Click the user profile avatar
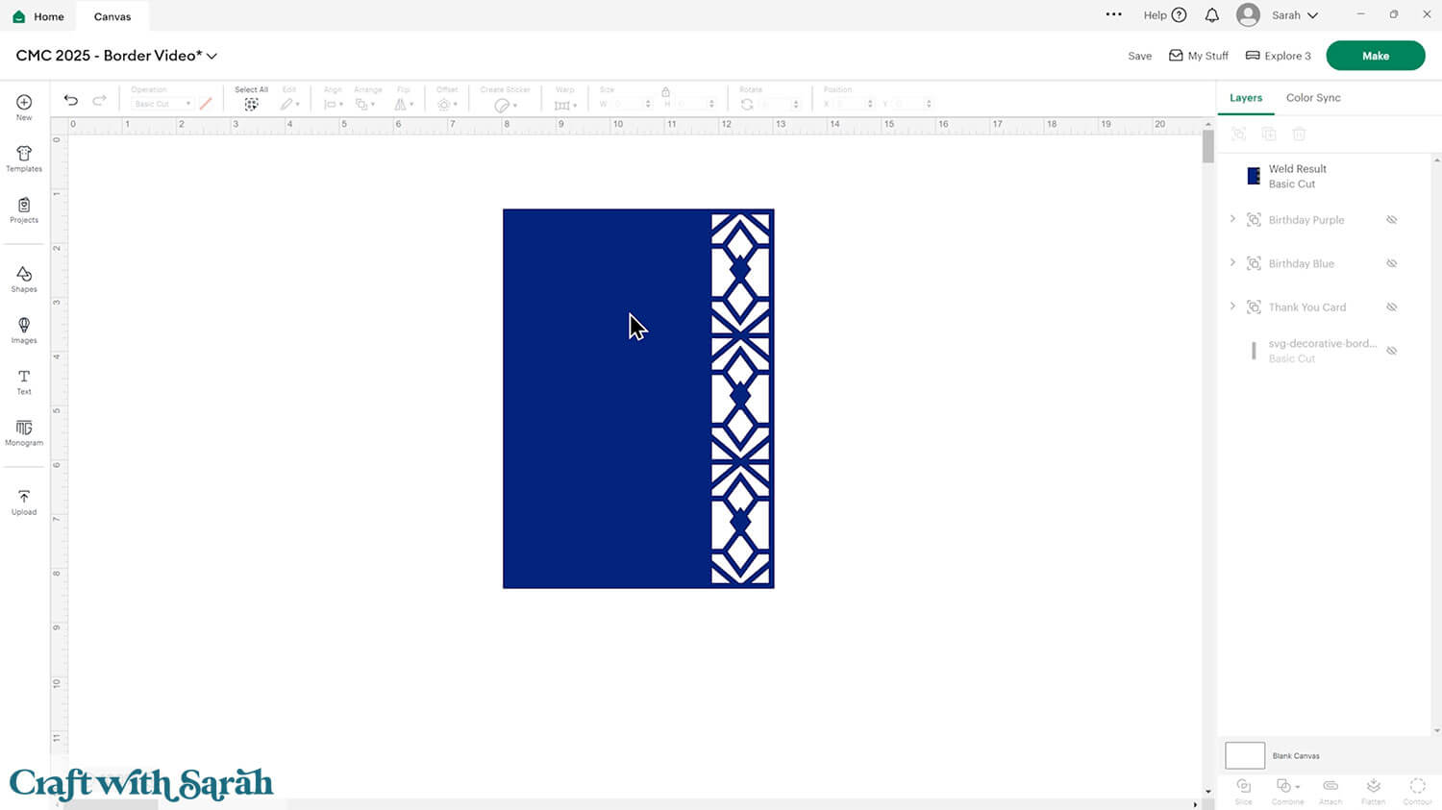 (1248, 15)
